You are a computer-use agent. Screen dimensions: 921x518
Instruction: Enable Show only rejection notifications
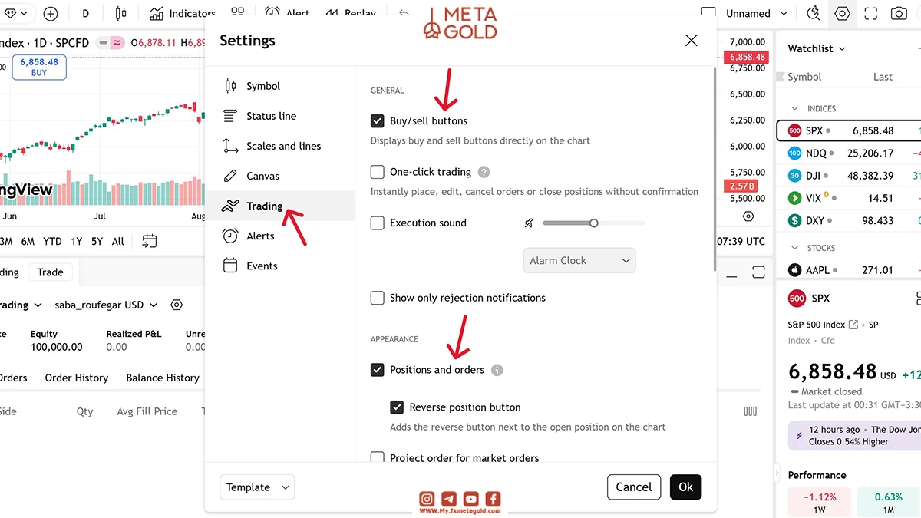[x=378, y=298]
